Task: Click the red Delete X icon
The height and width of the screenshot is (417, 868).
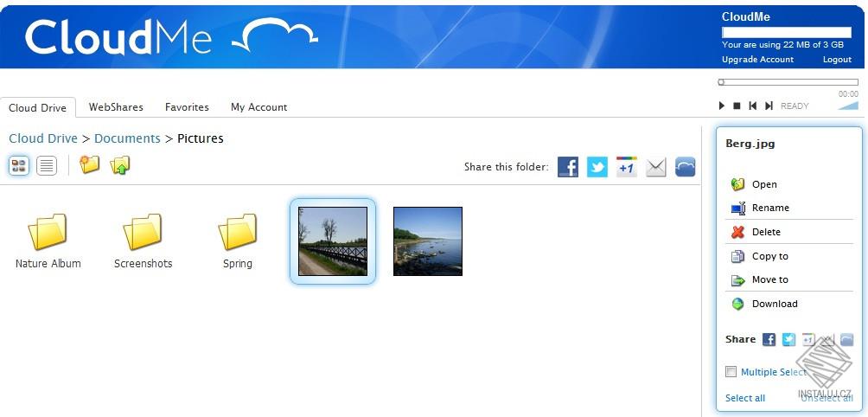Action: pyautogui.click(x=738, y=232)
